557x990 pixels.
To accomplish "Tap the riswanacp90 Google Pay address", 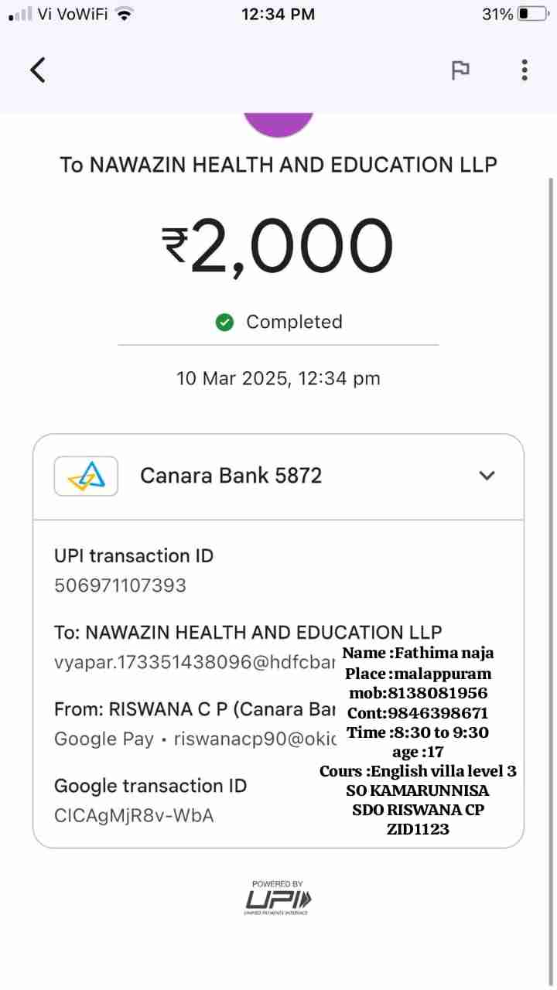I will (255, 739).
